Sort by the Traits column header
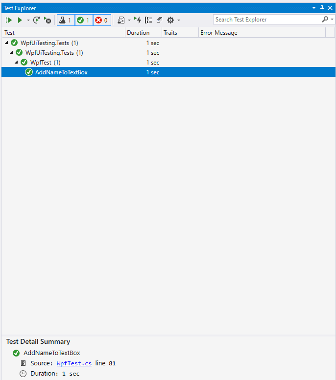 [180, 33]
